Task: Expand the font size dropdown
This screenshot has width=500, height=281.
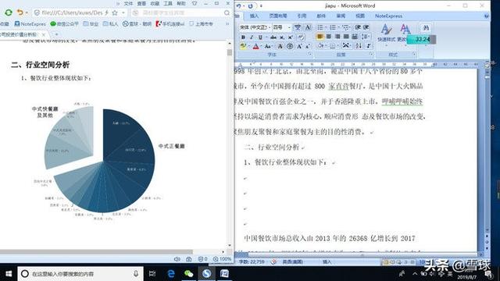Action: tap(289, 27)
